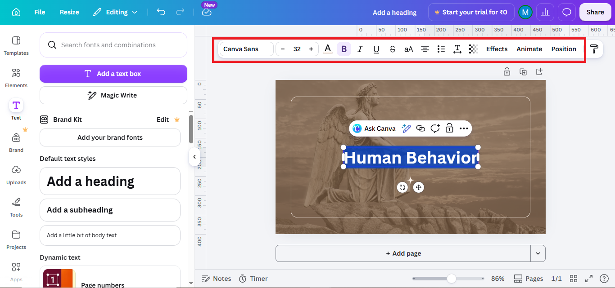615x288 pixels.
Task: Open the File menu
Action: coord(40,12)
